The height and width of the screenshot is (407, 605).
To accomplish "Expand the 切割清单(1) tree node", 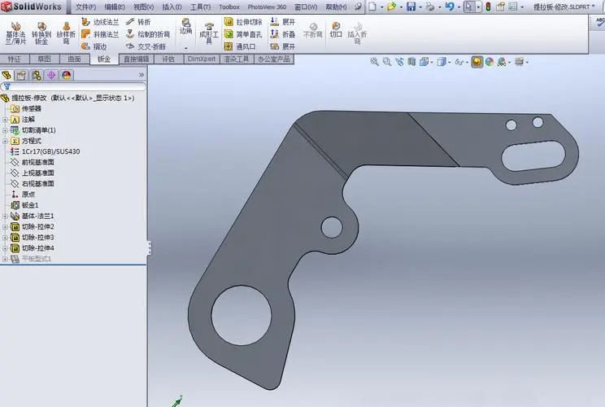I will tap(5, 130).
